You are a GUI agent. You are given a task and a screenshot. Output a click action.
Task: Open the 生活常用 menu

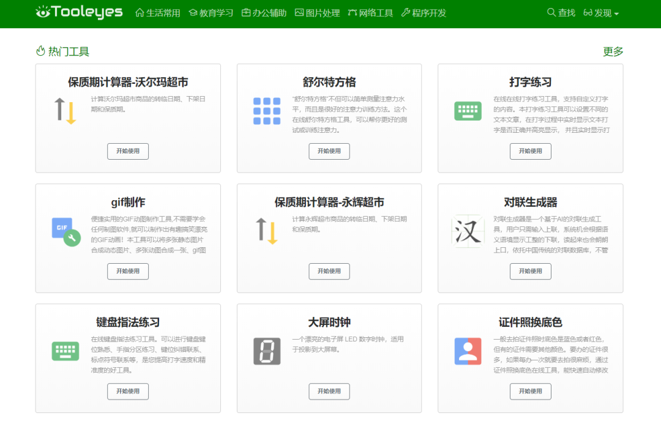157,13
